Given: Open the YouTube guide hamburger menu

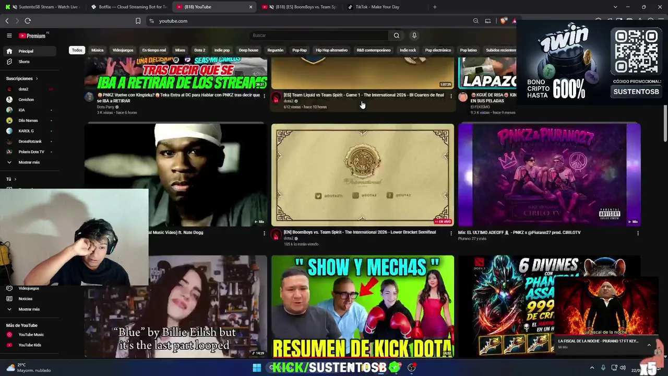Looking at the screenshot, I should click(9, 36).
